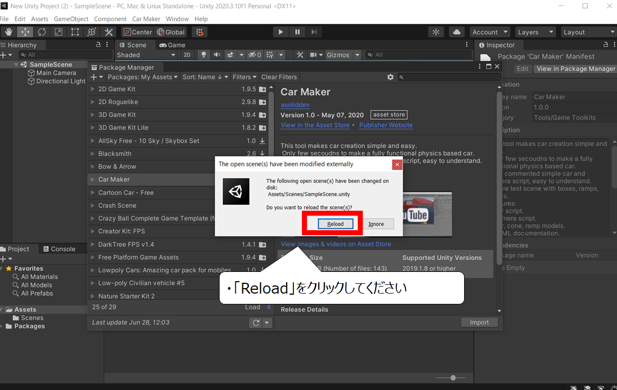Toggle Global rotation handle mode
Image resolution: width=617 pixels, height=390 pixels.
pyautogui.click(x=171, y=32)
